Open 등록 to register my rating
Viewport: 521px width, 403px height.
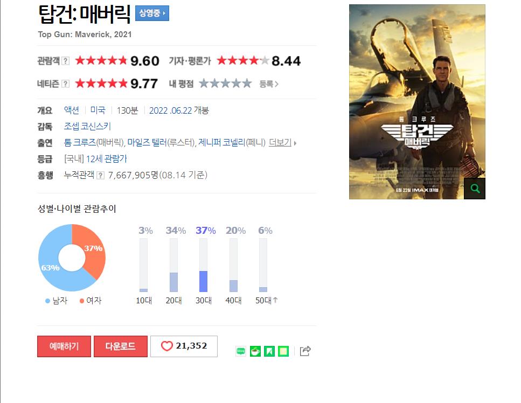point(268,84)
